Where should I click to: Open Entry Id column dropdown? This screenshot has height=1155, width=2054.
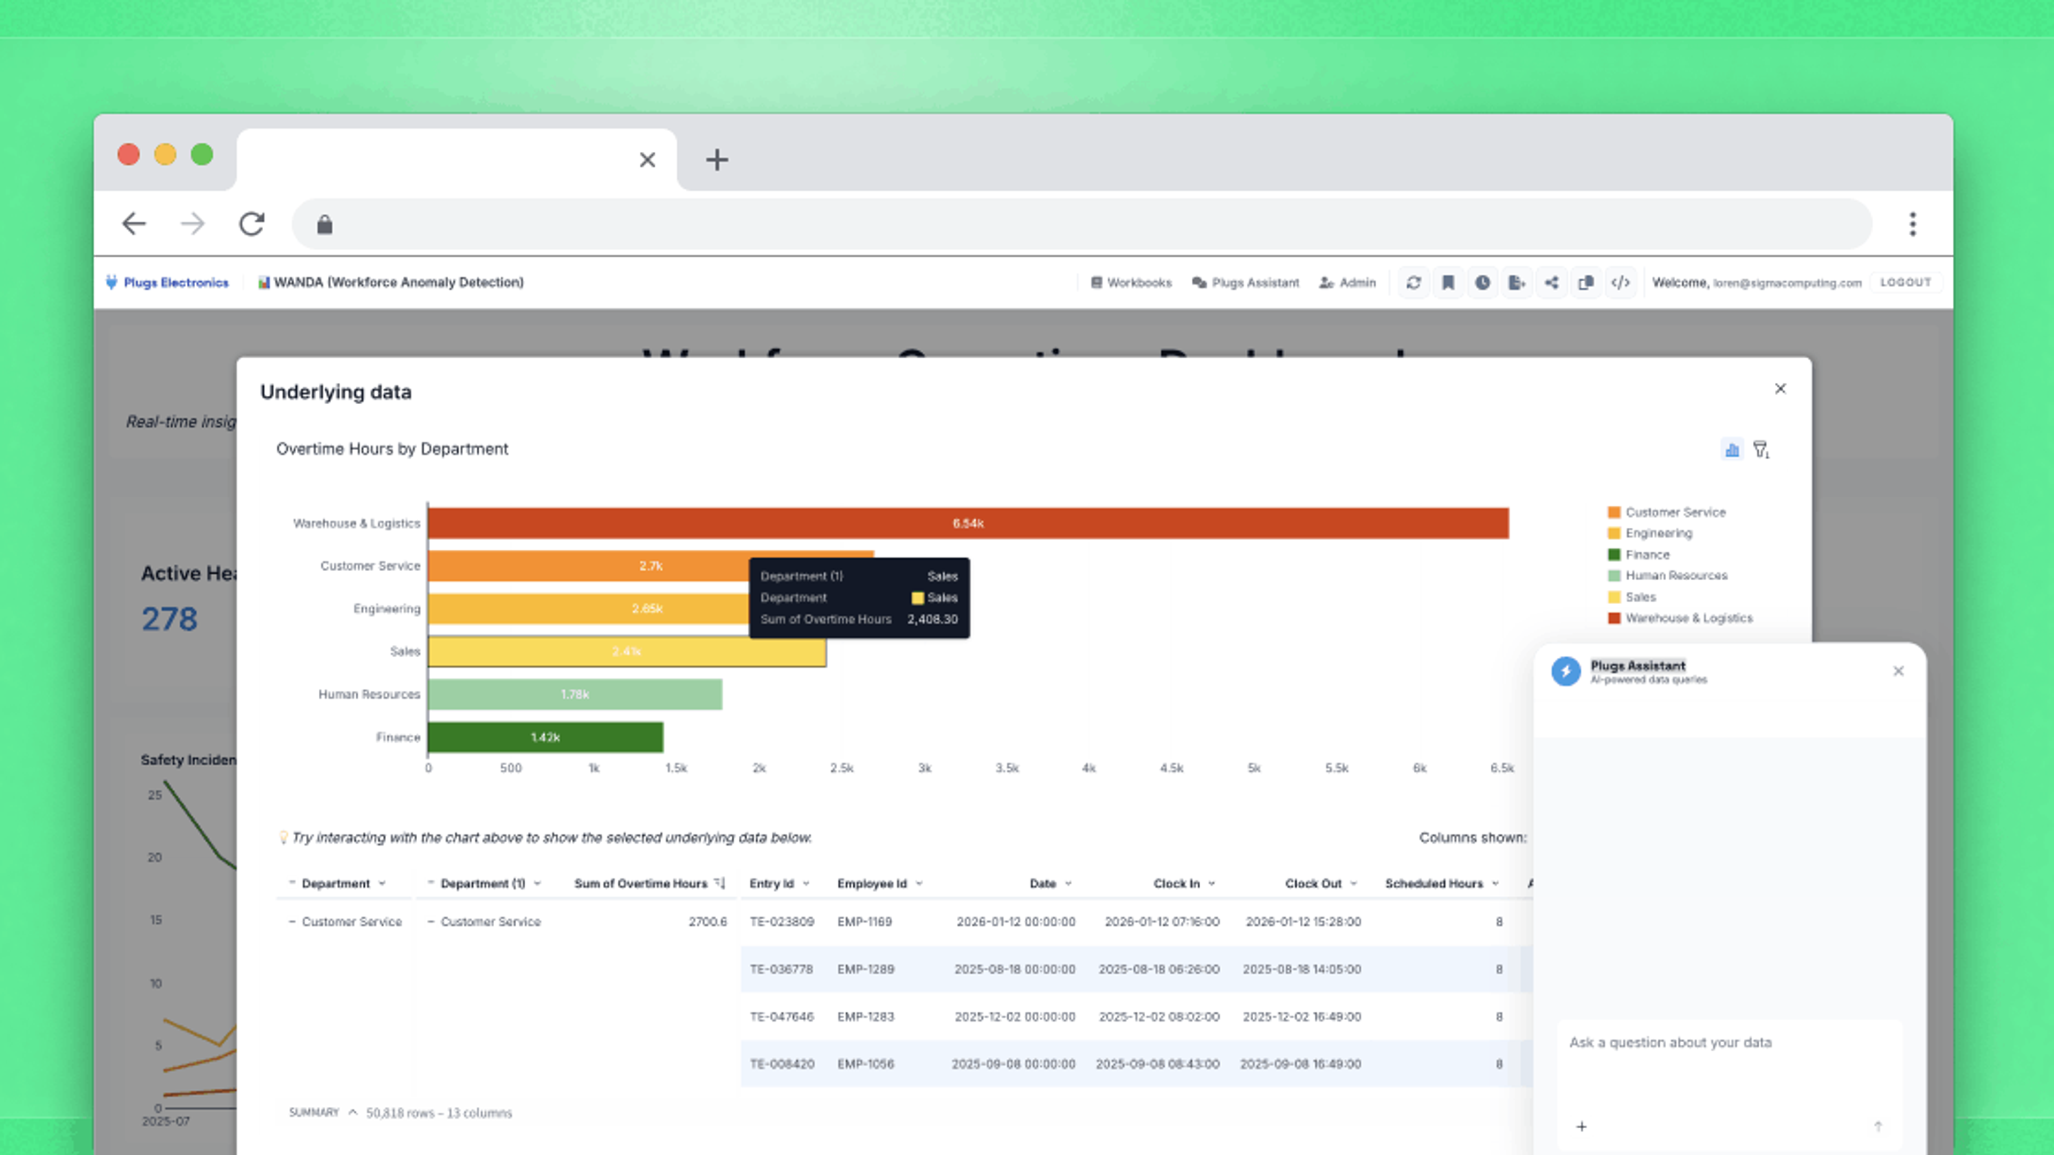(806, 883)
